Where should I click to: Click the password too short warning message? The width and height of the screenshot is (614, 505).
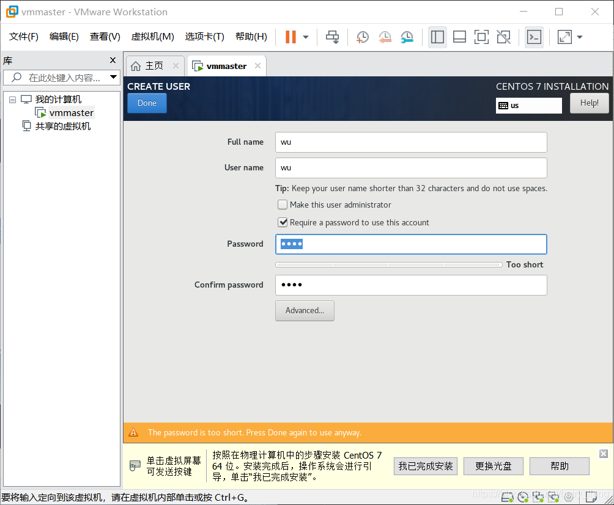pos(254,433)
